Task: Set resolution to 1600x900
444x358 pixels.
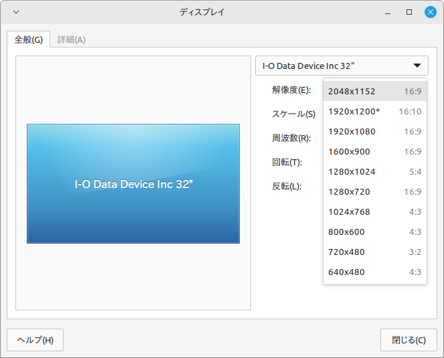Action: coord(374,151)
